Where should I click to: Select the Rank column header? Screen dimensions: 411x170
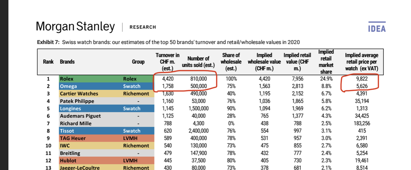pyautogui.click(x=48, y=62)
